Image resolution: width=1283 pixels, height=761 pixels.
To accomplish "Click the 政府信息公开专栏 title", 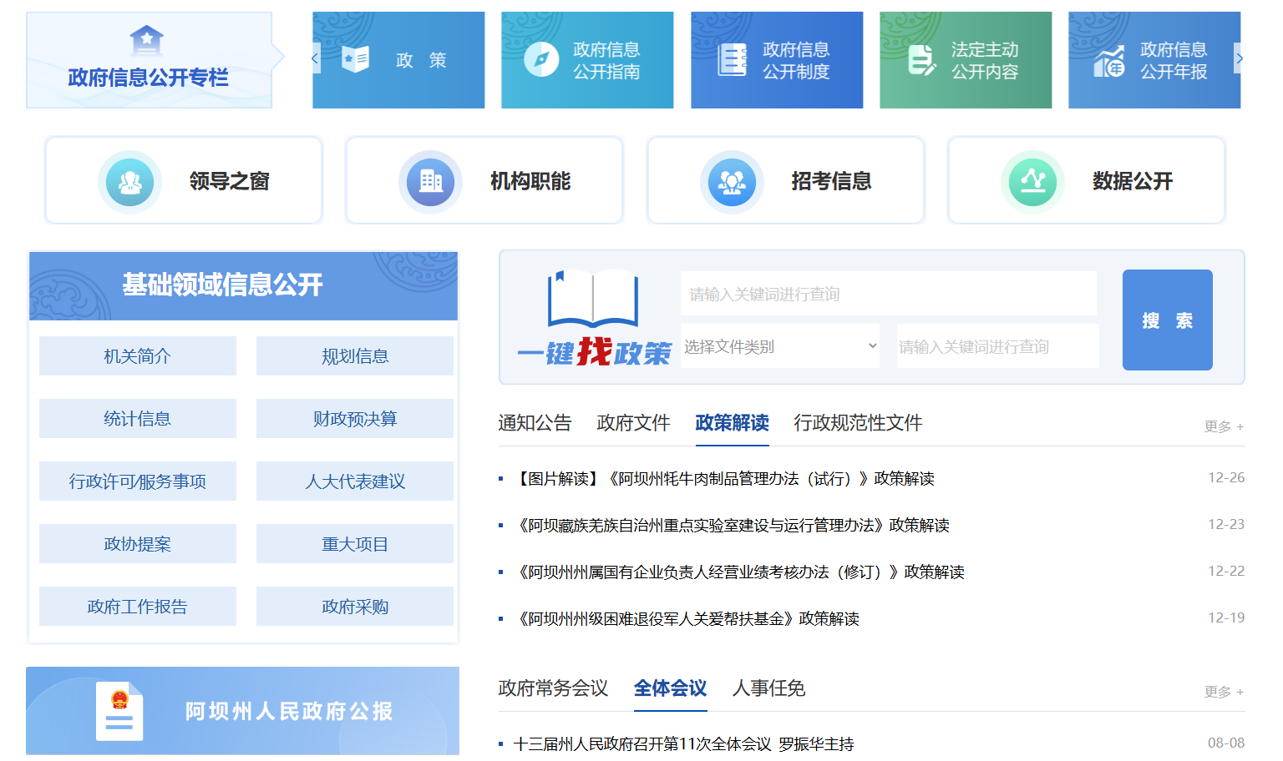I will tap(148, 78).
